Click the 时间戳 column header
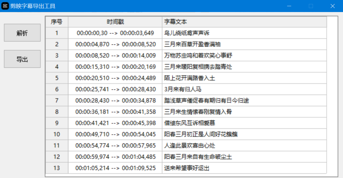This screenshot has height=178, width=343. pos(115,22)
